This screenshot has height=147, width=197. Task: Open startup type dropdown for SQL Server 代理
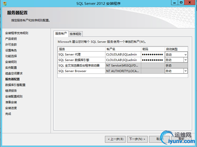click(186, 55)
